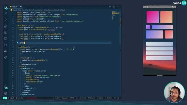Click the emulator home gesture bar
This screenshot has width=187, height=105.
[x=160, y=75]
